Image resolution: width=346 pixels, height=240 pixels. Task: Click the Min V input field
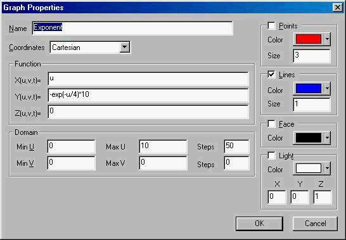click(x=71, y=163)
